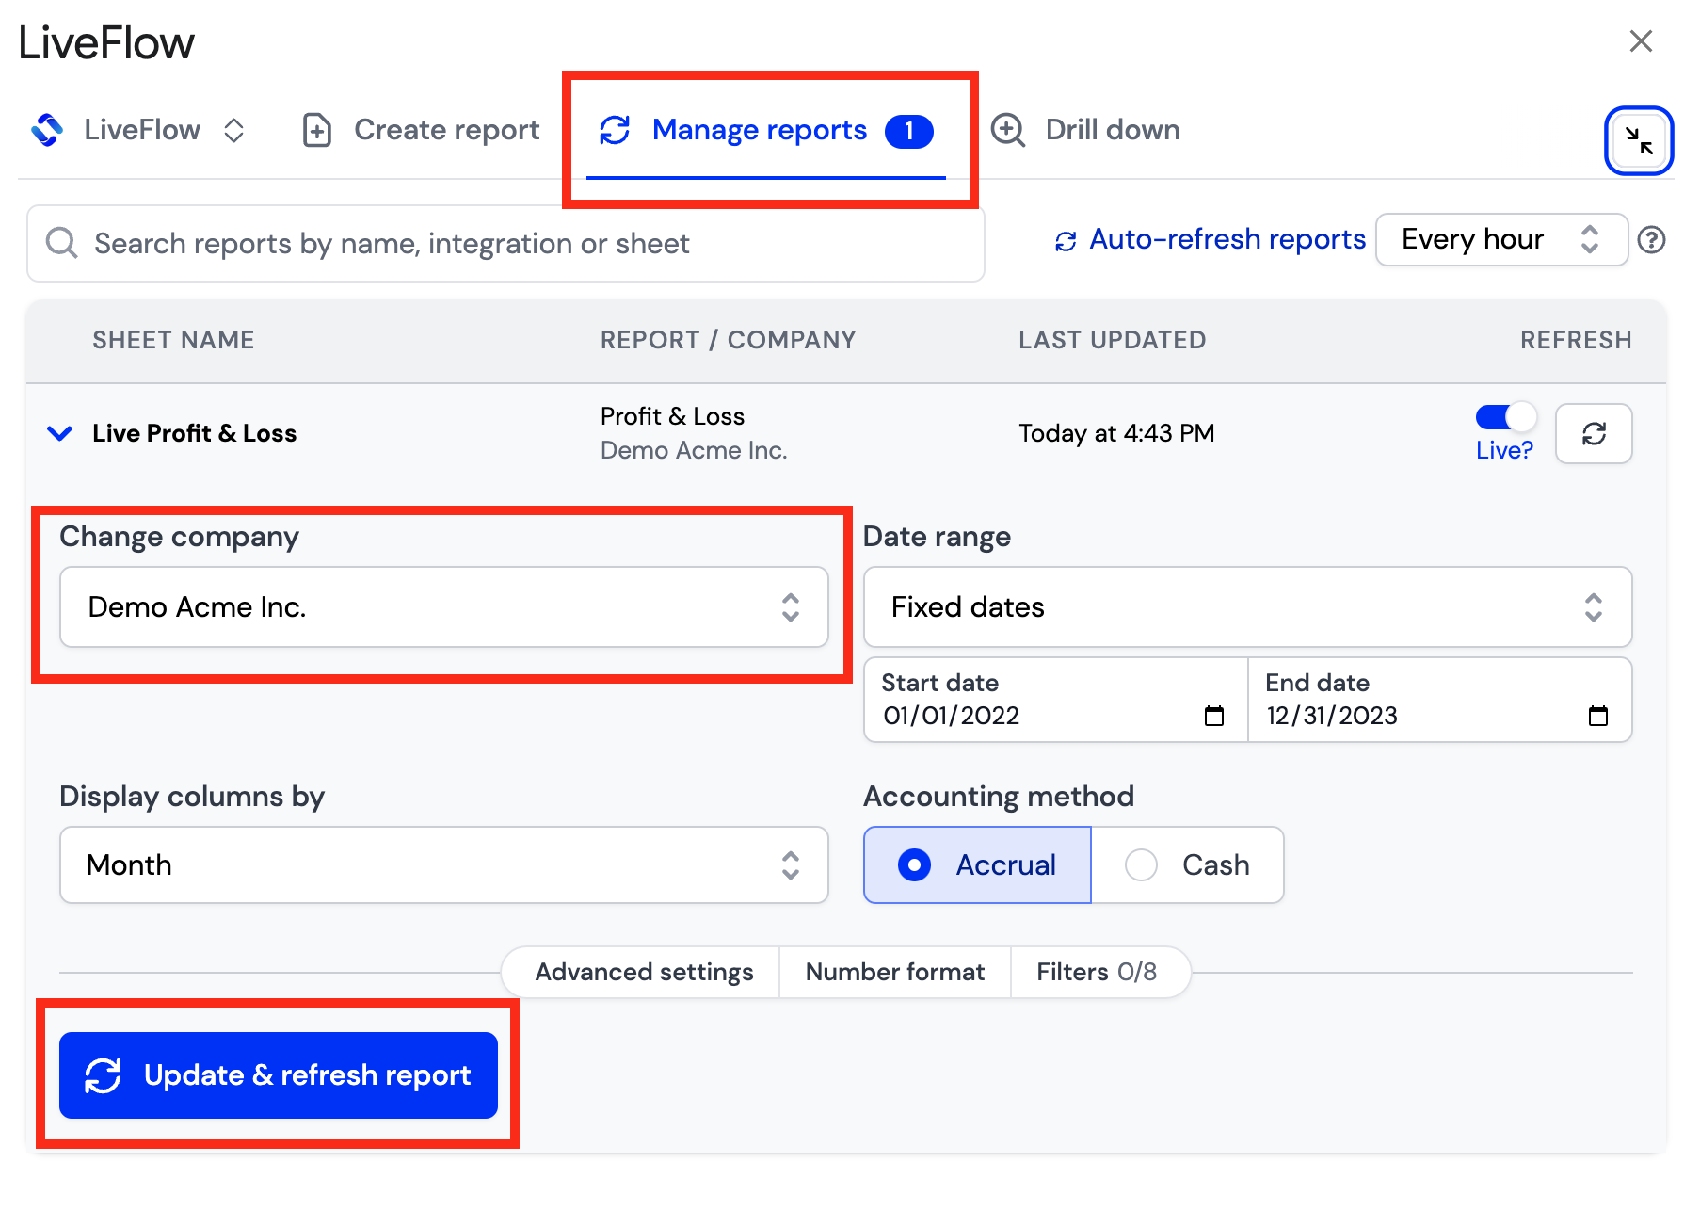Open Advanced settings
This screenshot has width=1700, height=1211.
point(644,972)
